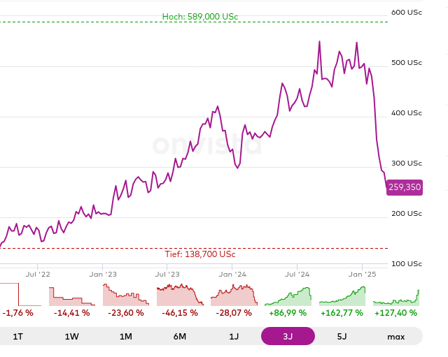
Task: Select the max timeframe
Action: tap(396, 337)
